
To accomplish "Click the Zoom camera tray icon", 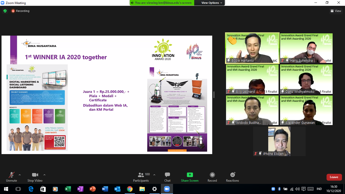I will click(x=273, y=189).
